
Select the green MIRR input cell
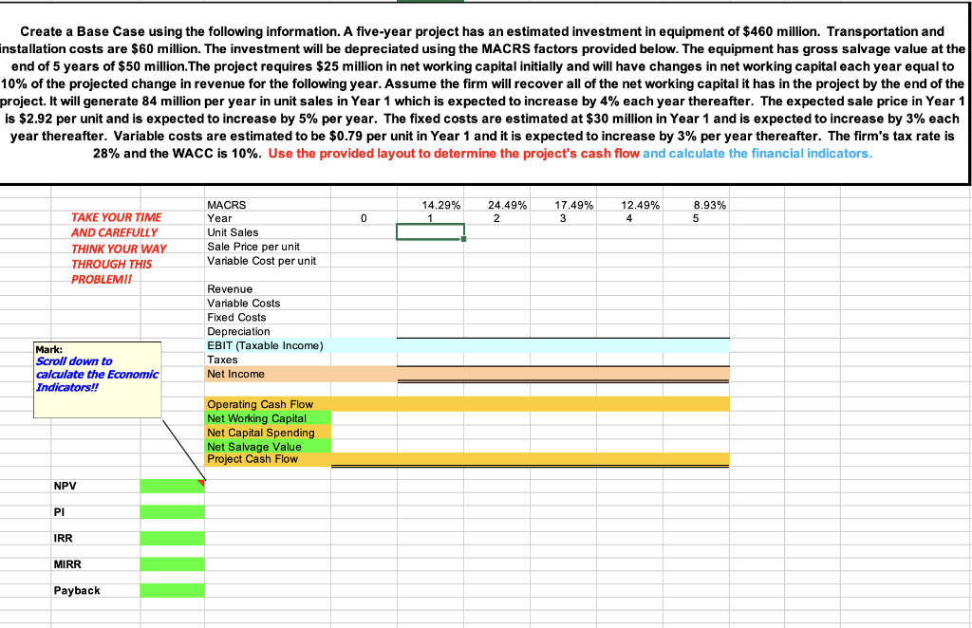click(172, 564)
